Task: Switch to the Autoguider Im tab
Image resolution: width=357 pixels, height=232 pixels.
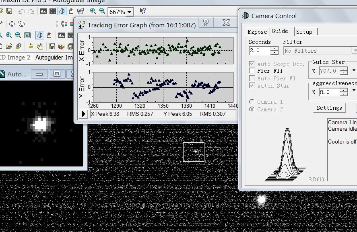Action: [x=54, y=57]
